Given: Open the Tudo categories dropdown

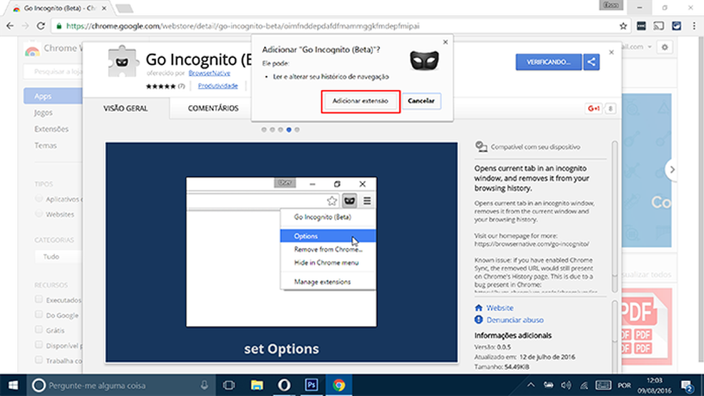Looking at the screenshot, I should point(59,257).
